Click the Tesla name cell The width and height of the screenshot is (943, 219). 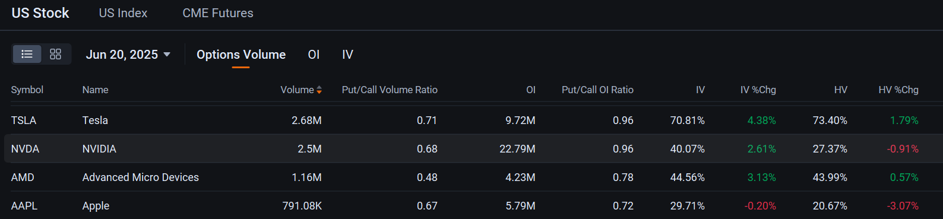(x=95, y=120)
